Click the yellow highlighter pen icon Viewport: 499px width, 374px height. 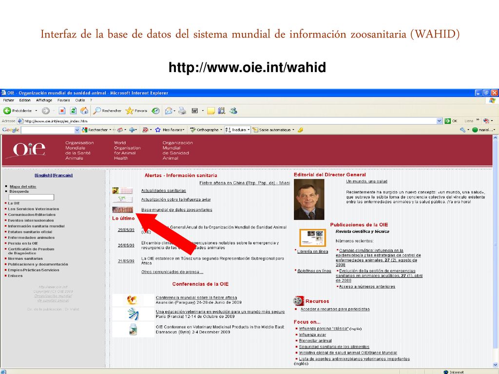click(x=300, y=130)
